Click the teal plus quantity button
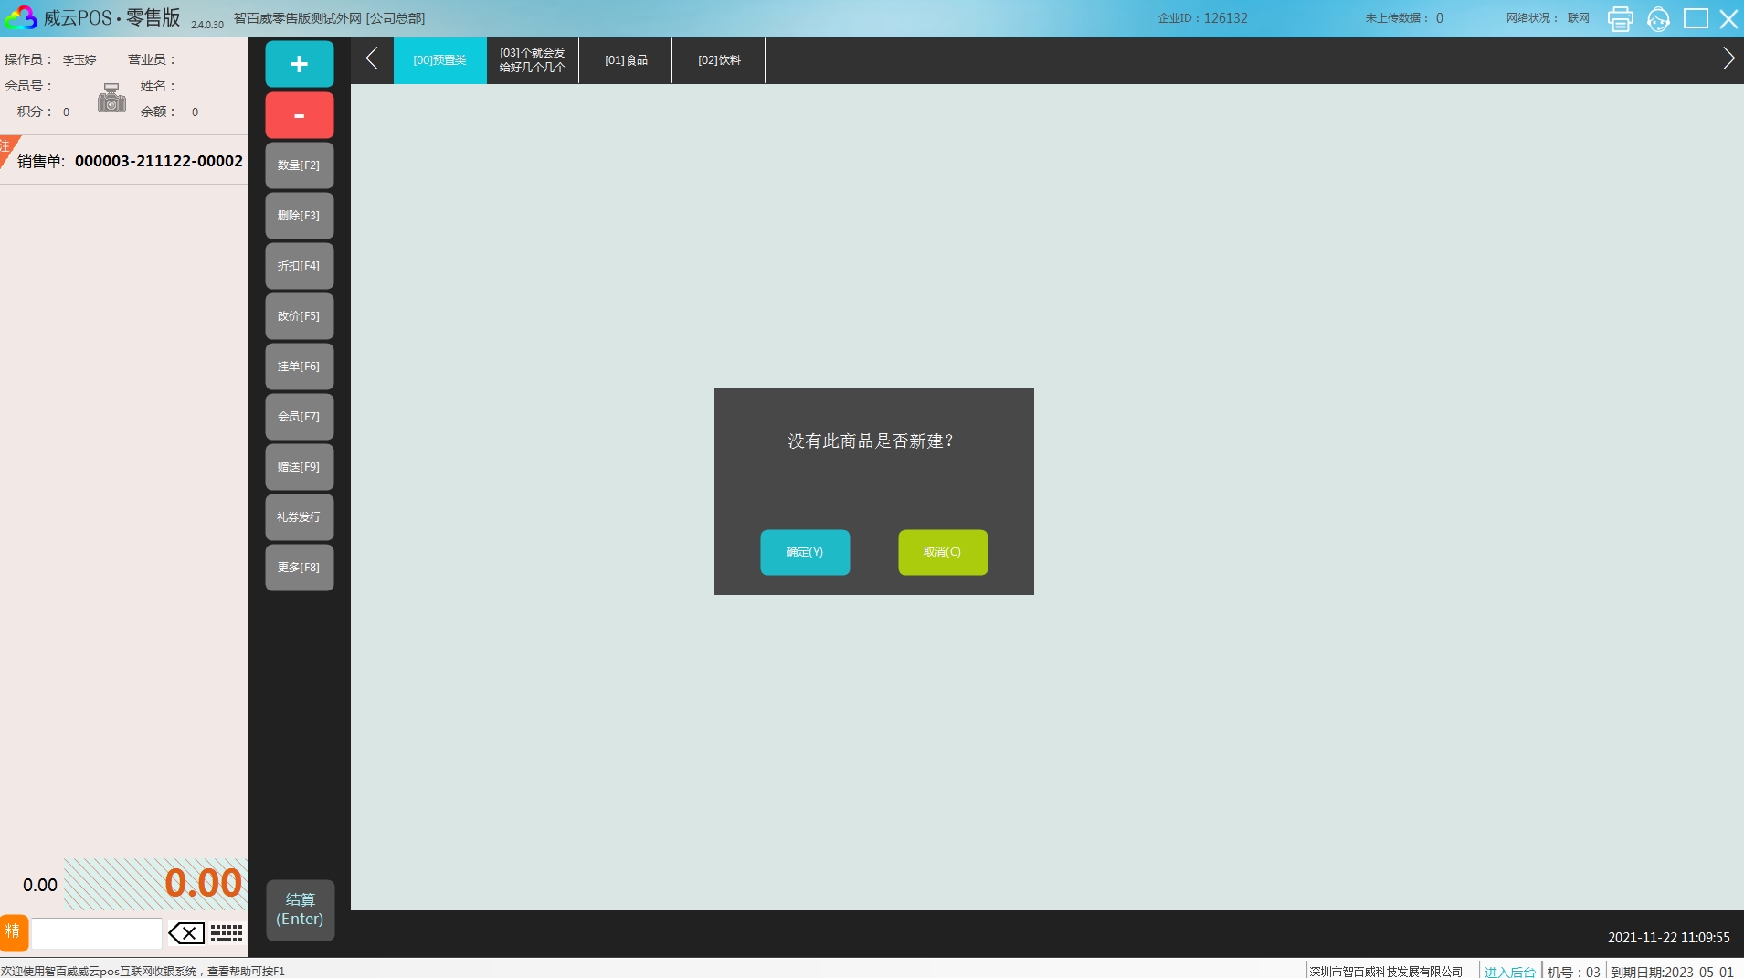Screen dimensions: 1744x978 (x=299, y=64)
